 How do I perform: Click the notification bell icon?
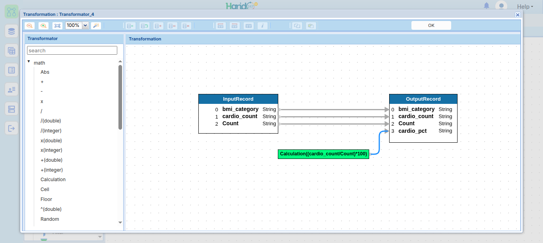click(487, 6)
